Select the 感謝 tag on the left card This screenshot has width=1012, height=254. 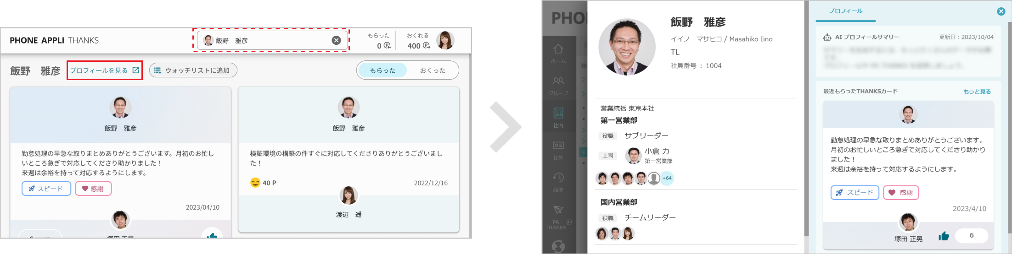coord(93,189)
